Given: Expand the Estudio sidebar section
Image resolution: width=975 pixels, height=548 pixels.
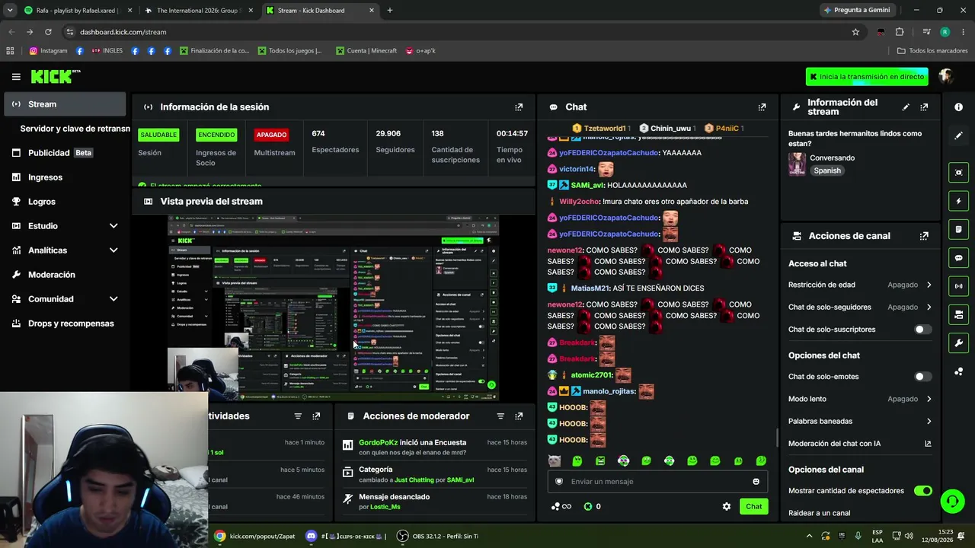Looking at the screenshot, I should 66,226.
